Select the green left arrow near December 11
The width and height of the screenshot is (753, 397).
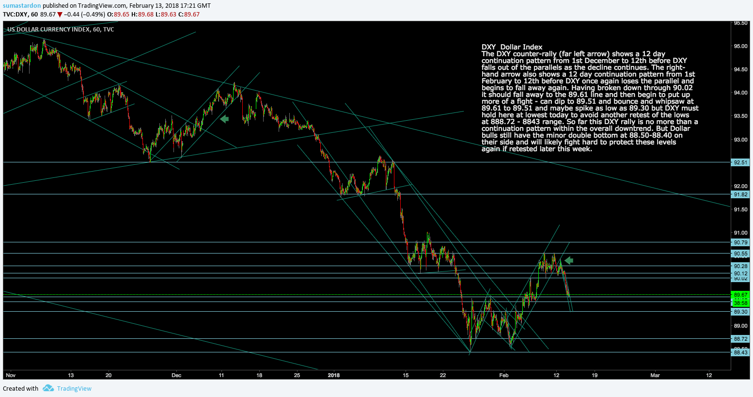(224, 118)
